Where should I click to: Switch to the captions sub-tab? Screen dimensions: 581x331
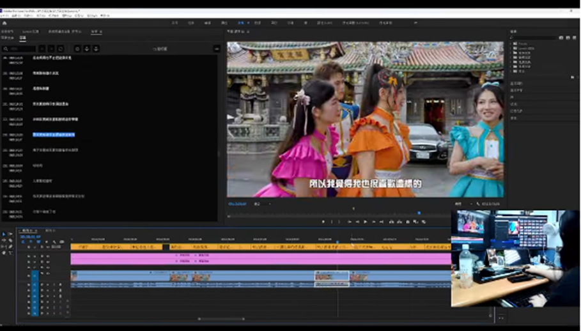(22, 38)
